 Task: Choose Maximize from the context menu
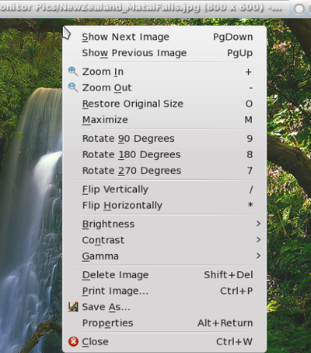[164, 120]
